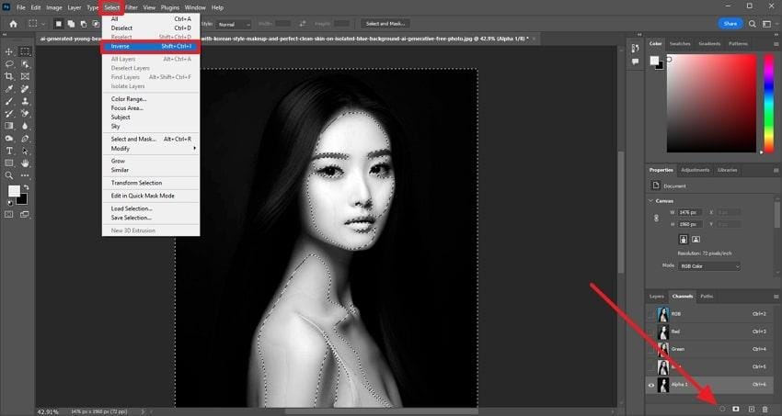The height and width of the screenshot is (416, 782).
Task: Choose Color Range from Select menu
Action: coord(151,99)
